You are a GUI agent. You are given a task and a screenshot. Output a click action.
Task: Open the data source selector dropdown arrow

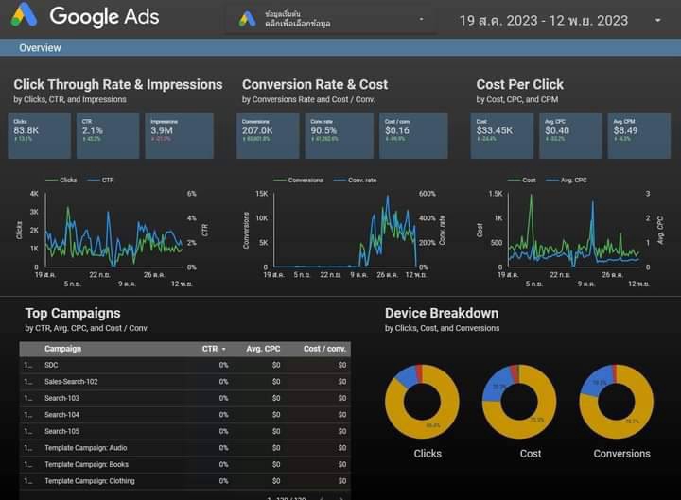coord(421,19)
